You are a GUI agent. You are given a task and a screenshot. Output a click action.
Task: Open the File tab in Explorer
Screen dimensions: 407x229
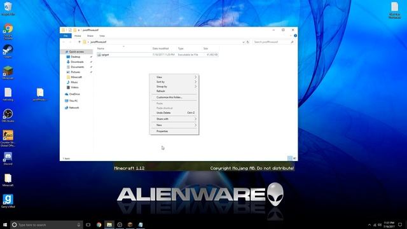pyautogui.click(x=66, y=36)
